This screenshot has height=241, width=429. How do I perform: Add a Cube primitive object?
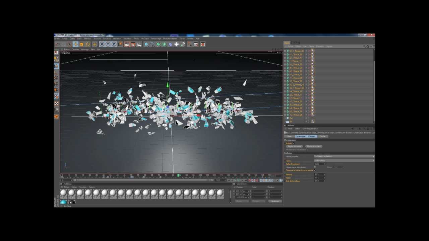click(146, 44)
